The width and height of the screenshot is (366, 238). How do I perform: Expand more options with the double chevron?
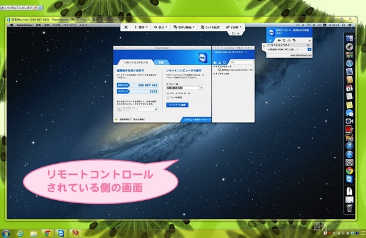310,40
